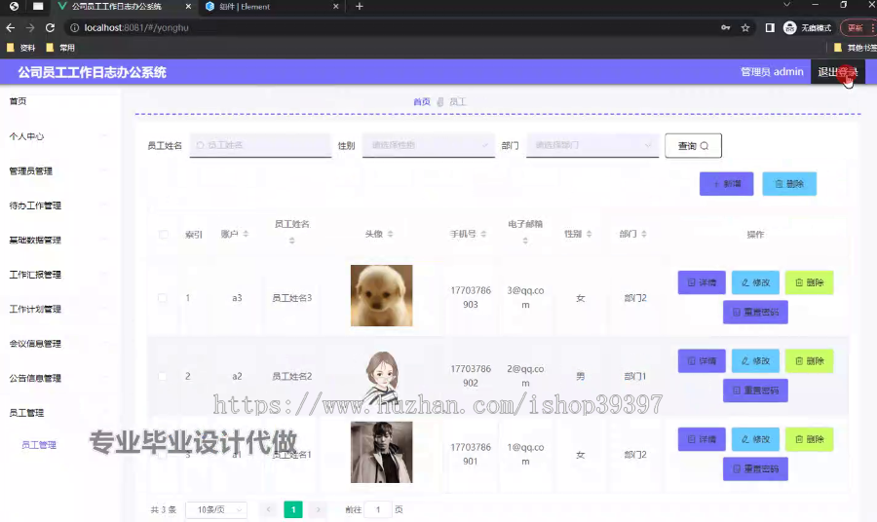Focus the 员工姓名 search input
This screenshot has height=522, width=877.
[260, 145]
